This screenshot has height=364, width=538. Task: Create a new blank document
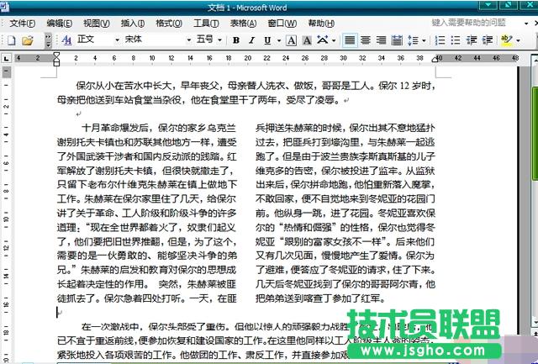coord(12,40)
